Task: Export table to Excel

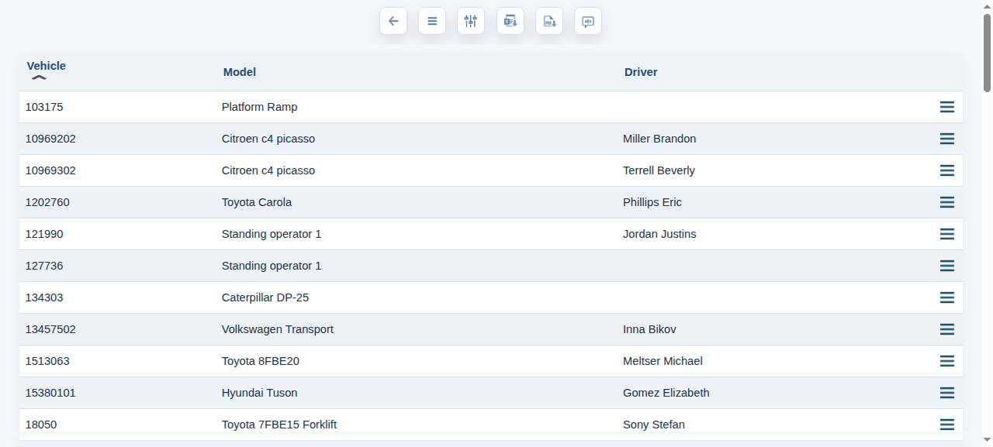Action: point(510,21)
